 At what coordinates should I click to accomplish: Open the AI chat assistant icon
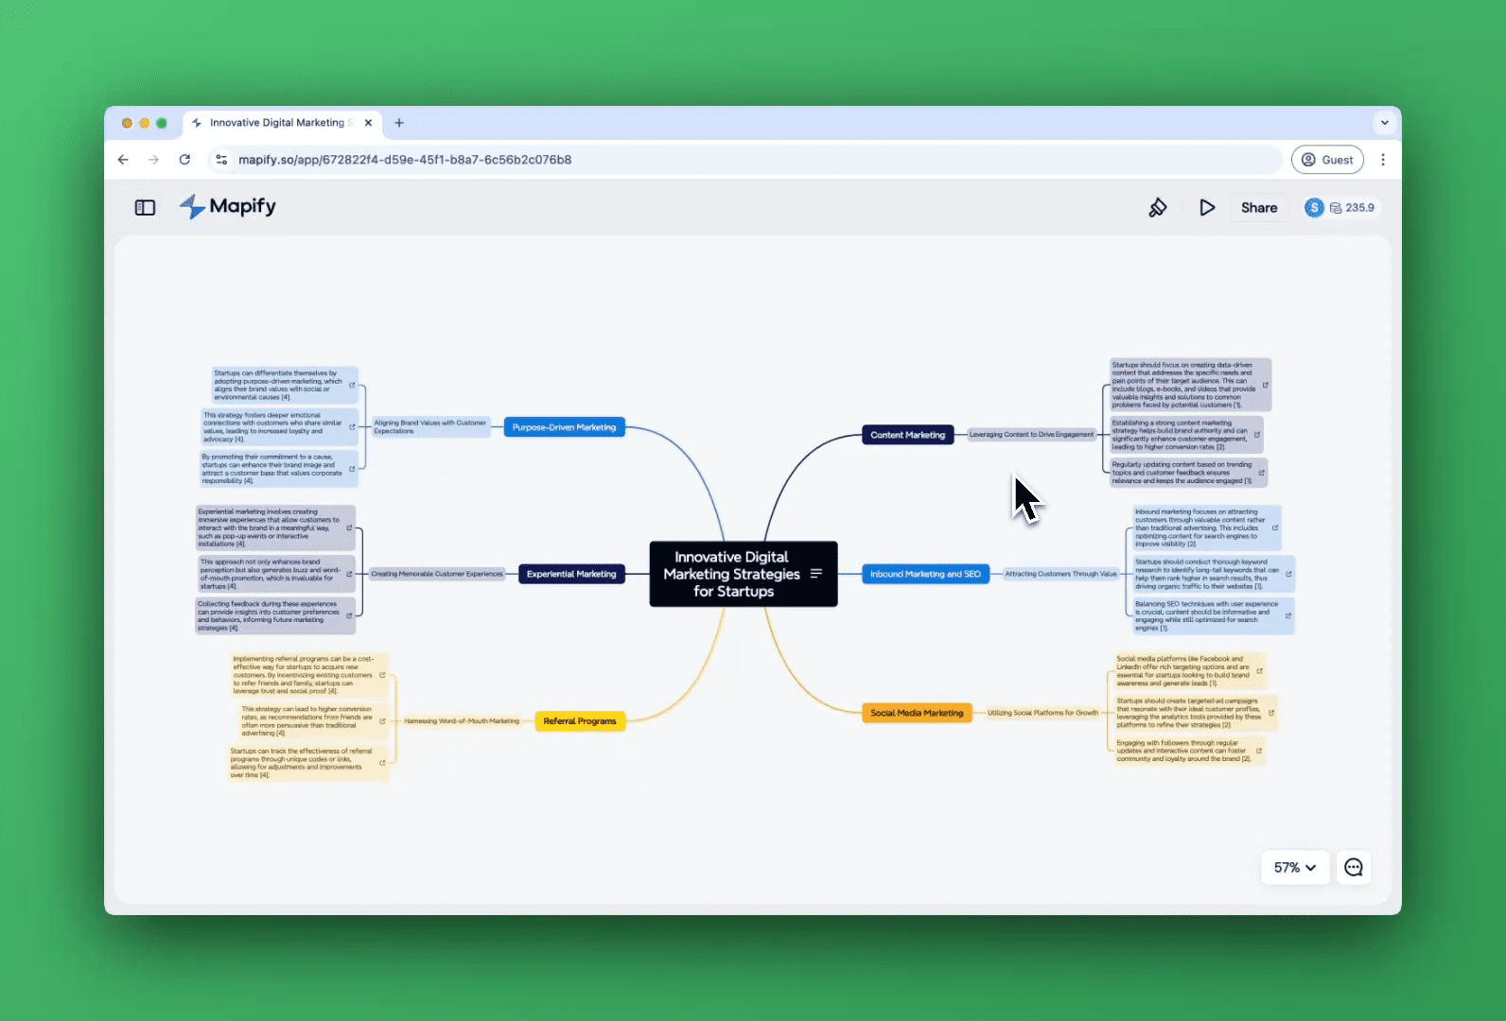pos(1353,868)
